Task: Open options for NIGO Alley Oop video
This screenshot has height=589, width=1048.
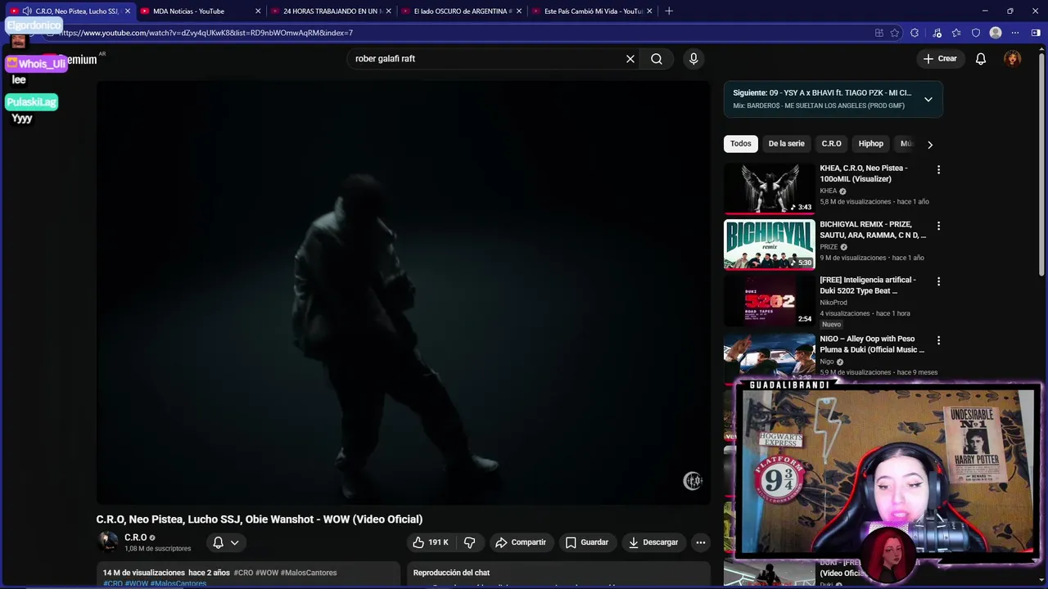Action: [x=938, y=340]
